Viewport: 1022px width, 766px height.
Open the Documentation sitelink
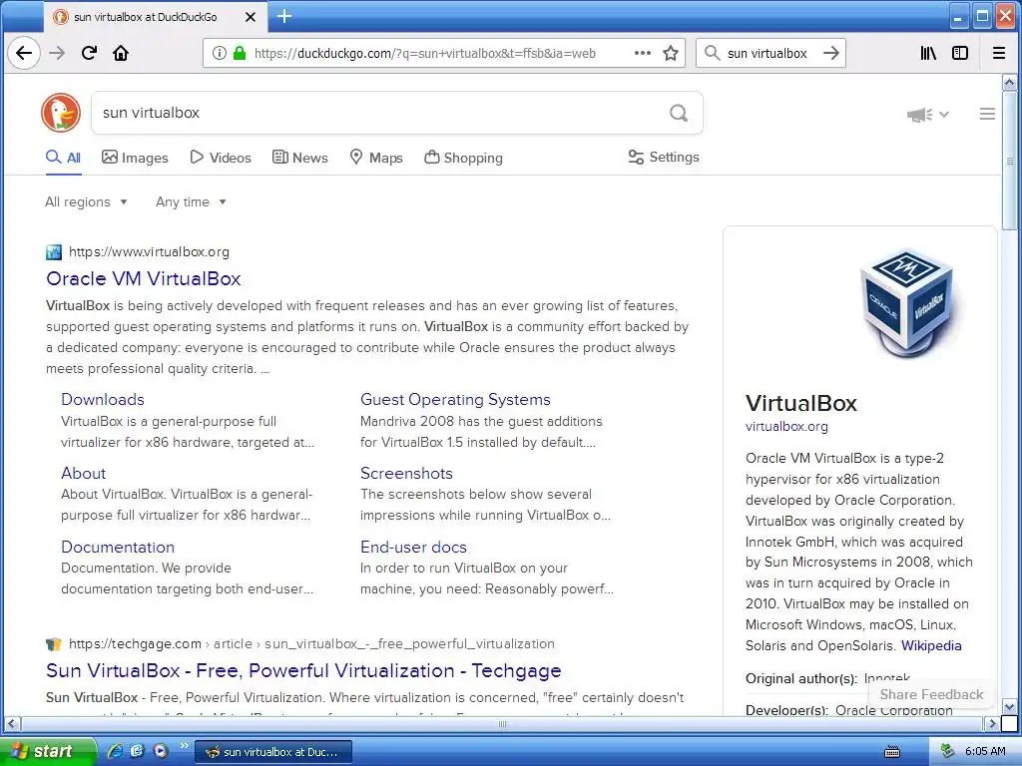[118, 548]
